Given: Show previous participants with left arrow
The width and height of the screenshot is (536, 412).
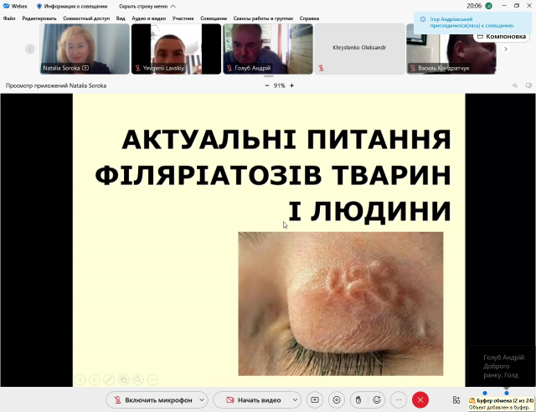Looking at the screenshot, I should [30, 49].
